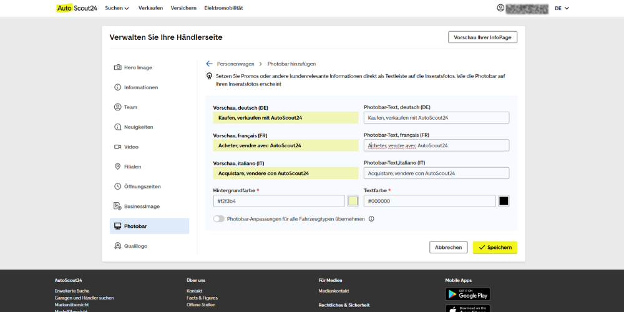Image resolution: width=624 pixels, height=312 pixels.
Task: Click the French preview 'Acheter, vendre' bar
Action: [286, 145]
